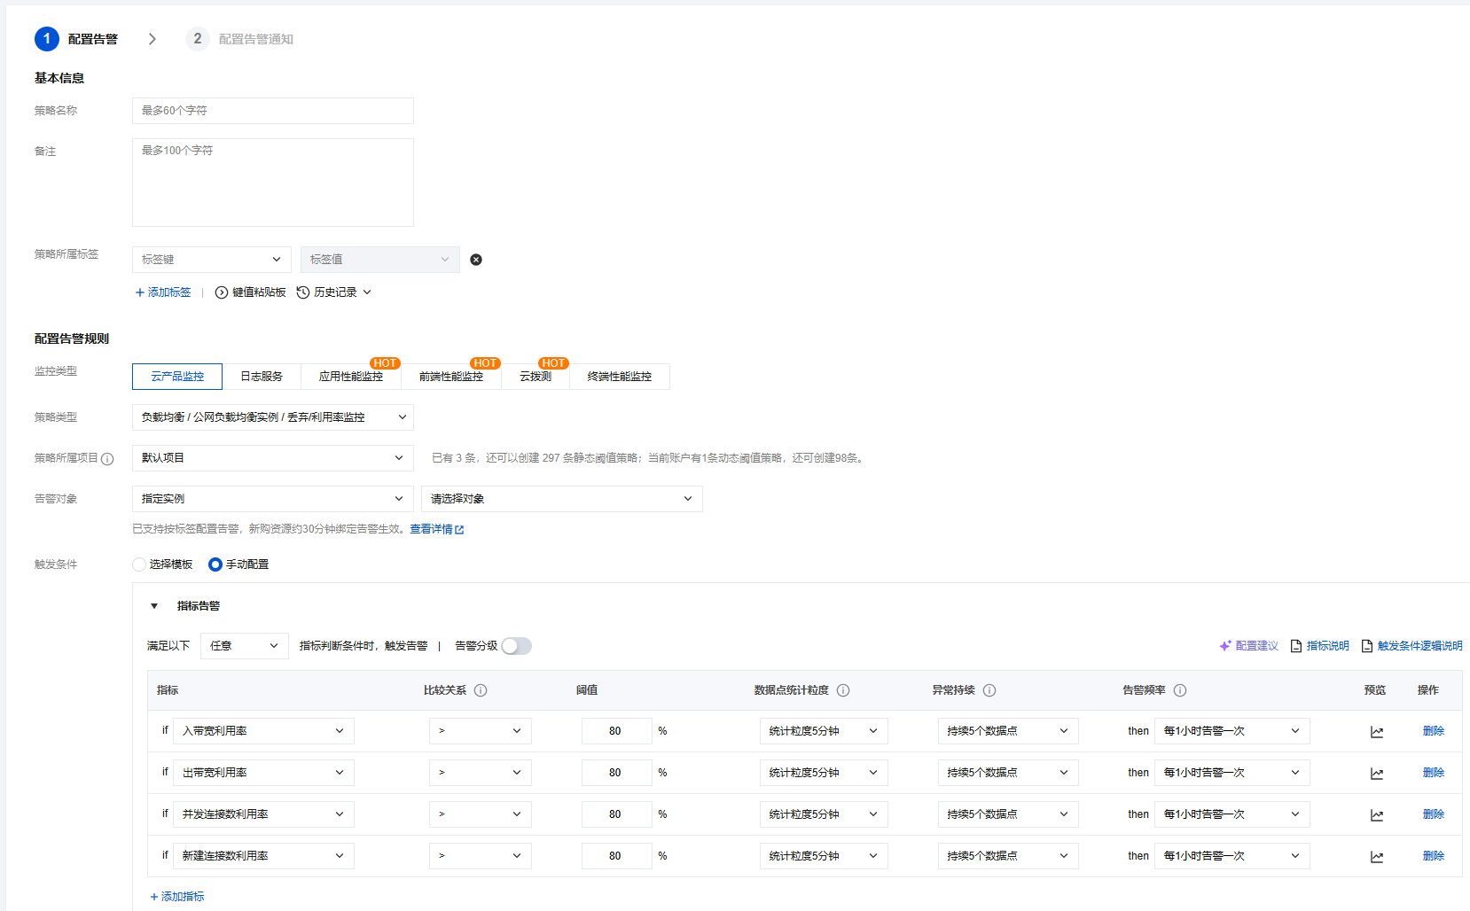The height and width of the screenshot is (911, 1470).
Task: Open 新建连接数利用率 metric dropdown
Action: (x=263, y=856)
